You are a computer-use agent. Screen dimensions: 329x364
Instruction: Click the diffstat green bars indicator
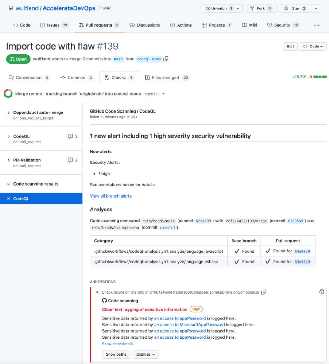click(320, 77)
